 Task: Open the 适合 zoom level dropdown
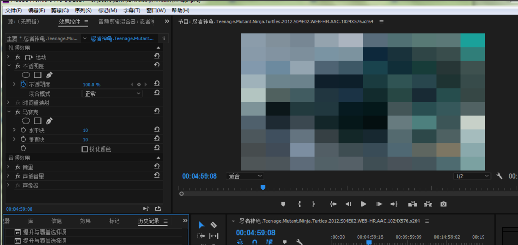tap(246, 176)
